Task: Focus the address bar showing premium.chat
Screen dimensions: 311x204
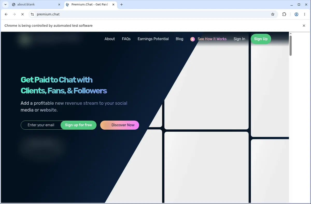Action: click(x=153, y=14)
